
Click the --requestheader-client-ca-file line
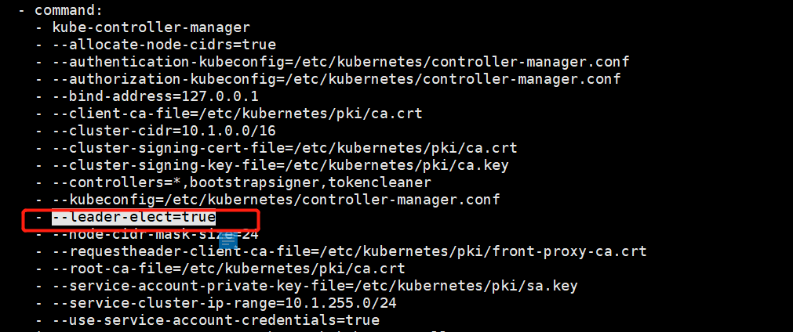(349, 251)
